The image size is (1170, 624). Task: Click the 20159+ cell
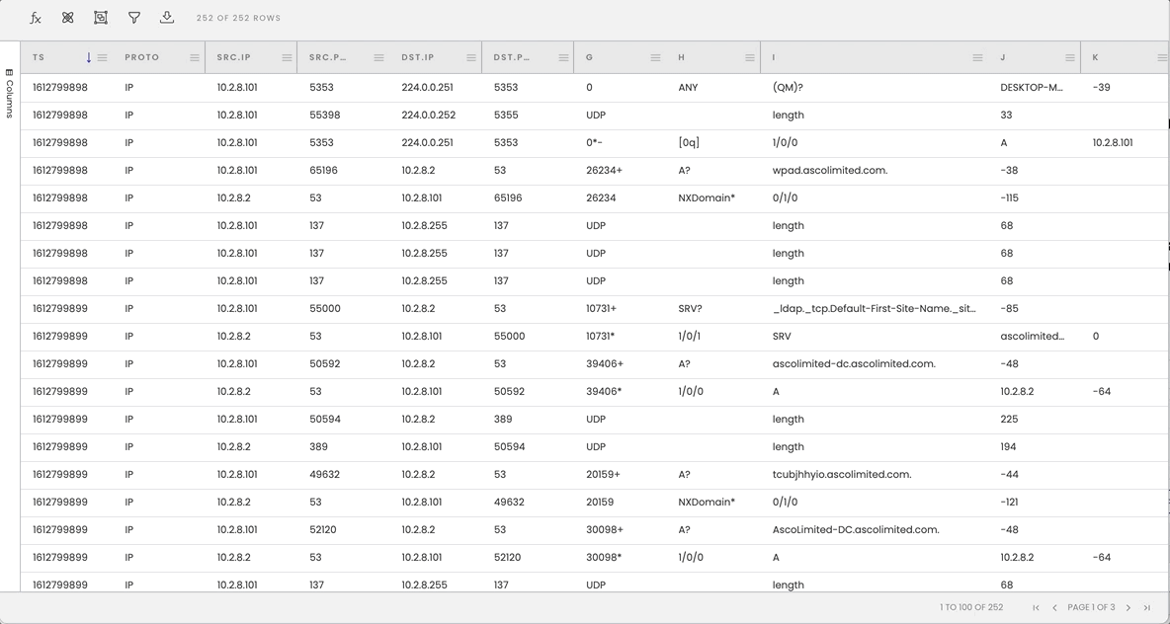click(x=603, y=474)
